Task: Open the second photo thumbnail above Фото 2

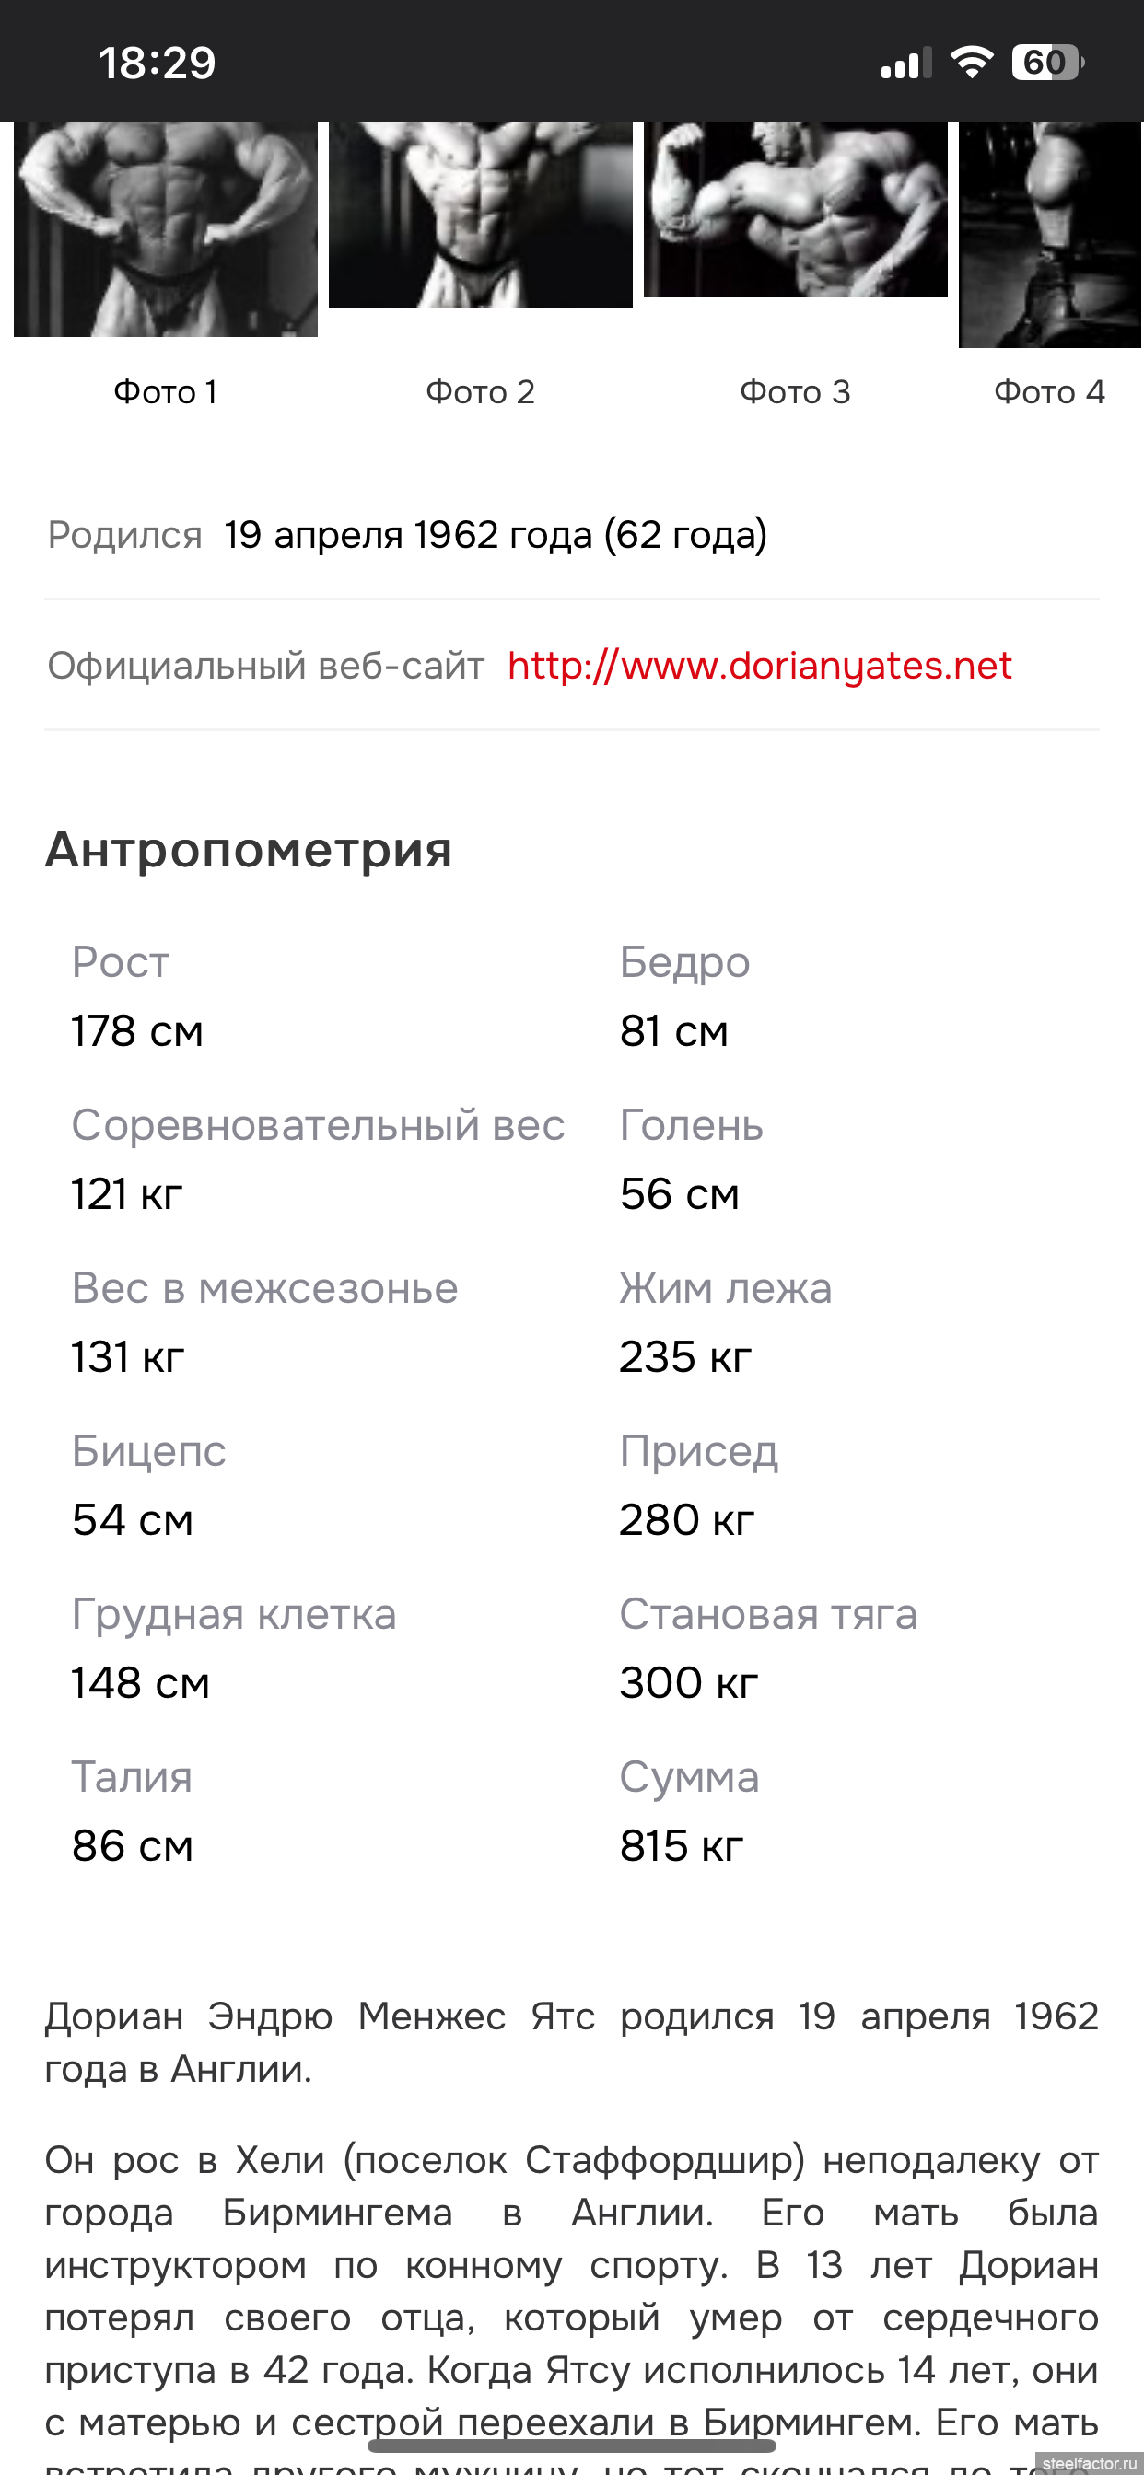Action: coord(480,215)
